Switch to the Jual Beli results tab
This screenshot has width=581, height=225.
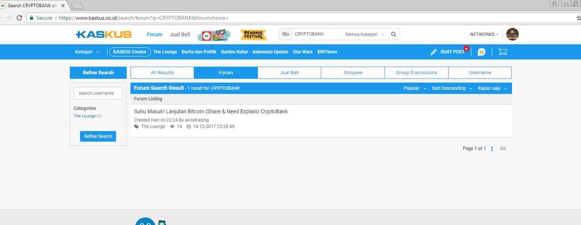point(289,73)
